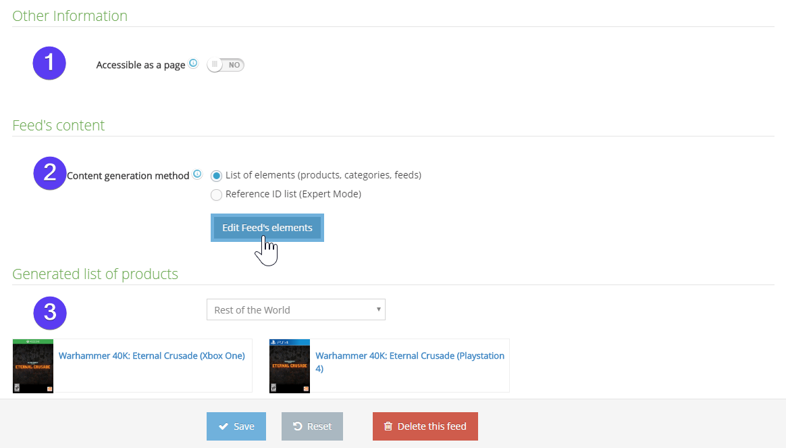Screen dimensions: 786x448
Task: Save the feed
Action: coord(236,426)
